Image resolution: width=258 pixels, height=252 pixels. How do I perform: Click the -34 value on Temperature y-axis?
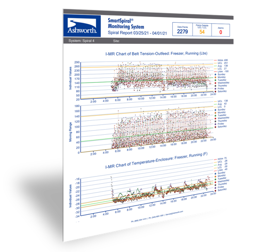77,216
